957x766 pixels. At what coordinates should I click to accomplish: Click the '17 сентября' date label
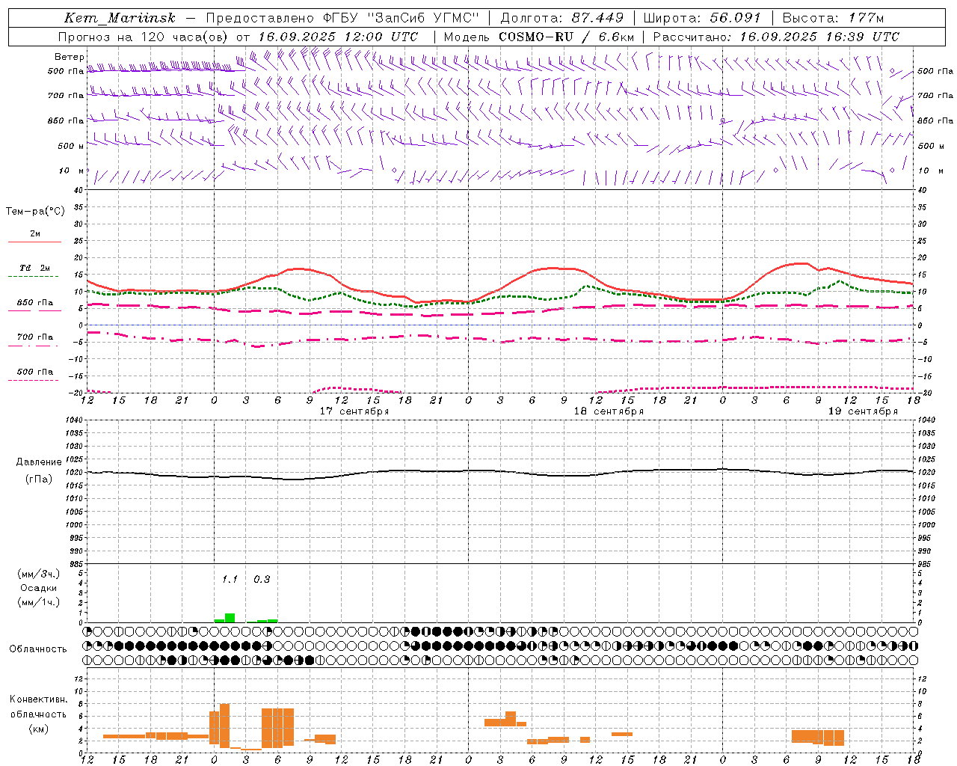pyautogui.click(x=354, y=411)
